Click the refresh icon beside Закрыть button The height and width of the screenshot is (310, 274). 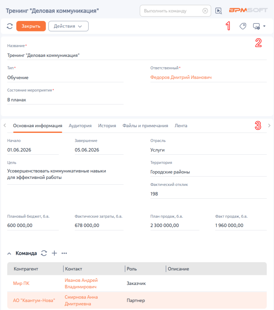tap(10, 26)
